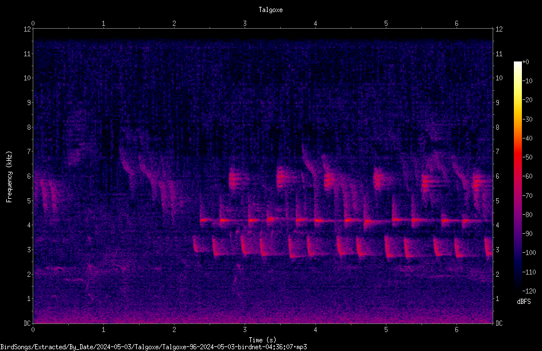
Task: Select the 12 kHz label on right axis
Action: coord(499,29)
